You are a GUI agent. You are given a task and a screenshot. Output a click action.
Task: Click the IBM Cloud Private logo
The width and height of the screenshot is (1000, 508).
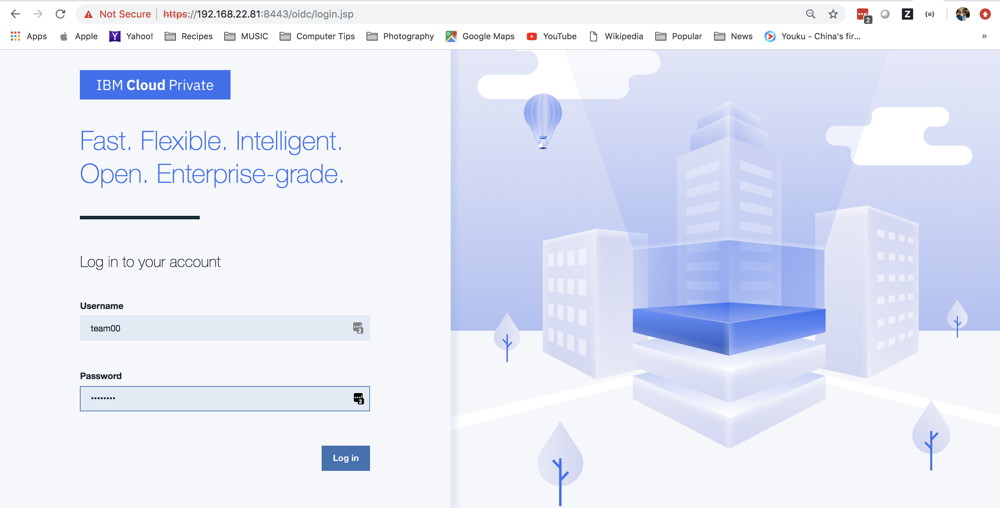pos(155,84)
